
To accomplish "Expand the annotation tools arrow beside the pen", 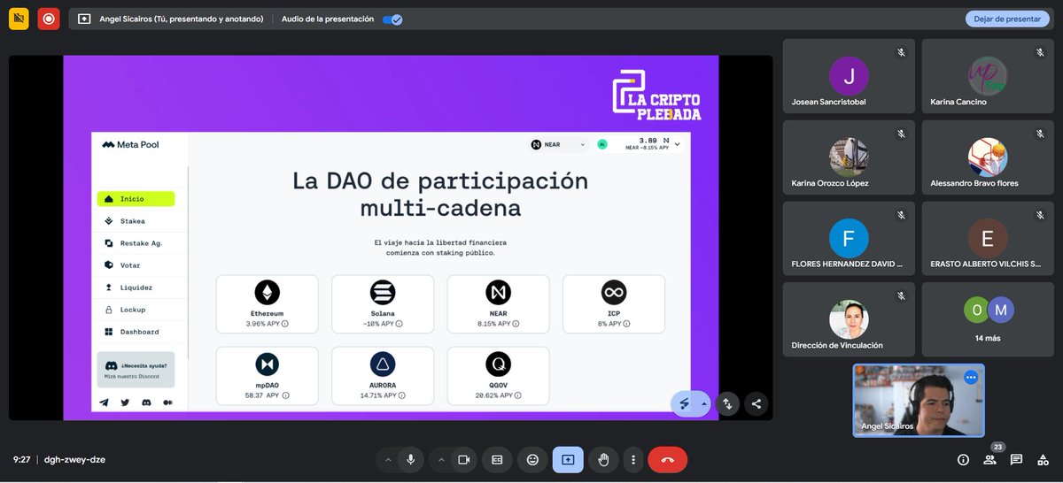I will [x=704, y=404].
